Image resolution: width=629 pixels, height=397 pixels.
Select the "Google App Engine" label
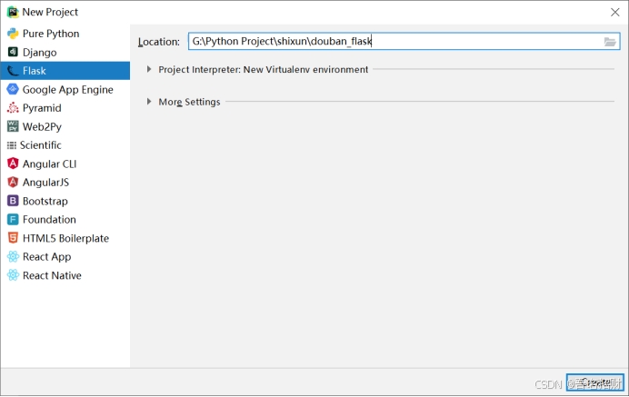68,89
